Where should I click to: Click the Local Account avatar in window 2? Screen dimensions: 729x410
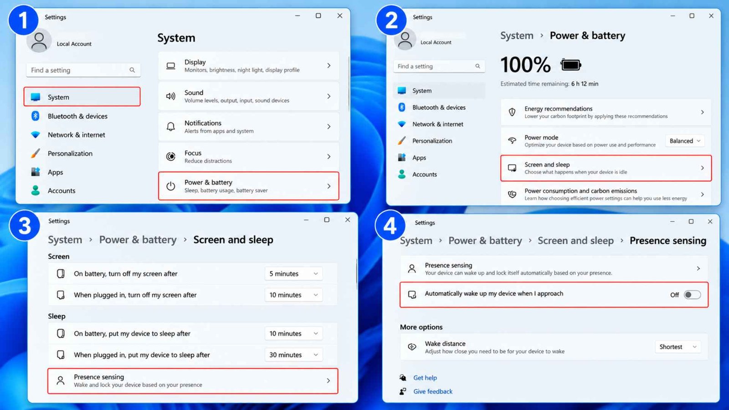point(405,40)
